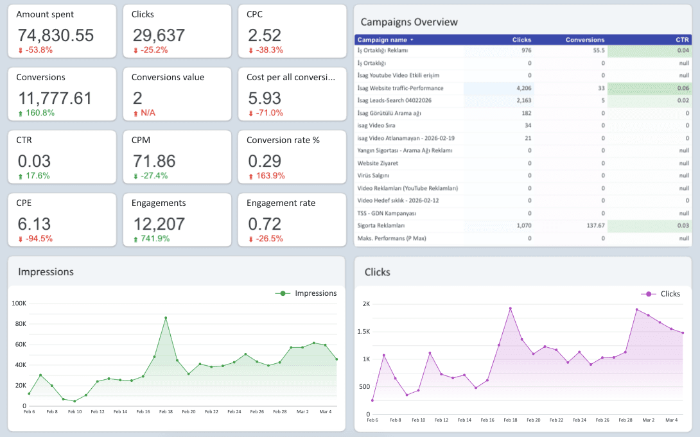This screenshot has width=700, height=437.
Task: Click the red down arrow on Engagement rate card
Action: click(250, 239)
